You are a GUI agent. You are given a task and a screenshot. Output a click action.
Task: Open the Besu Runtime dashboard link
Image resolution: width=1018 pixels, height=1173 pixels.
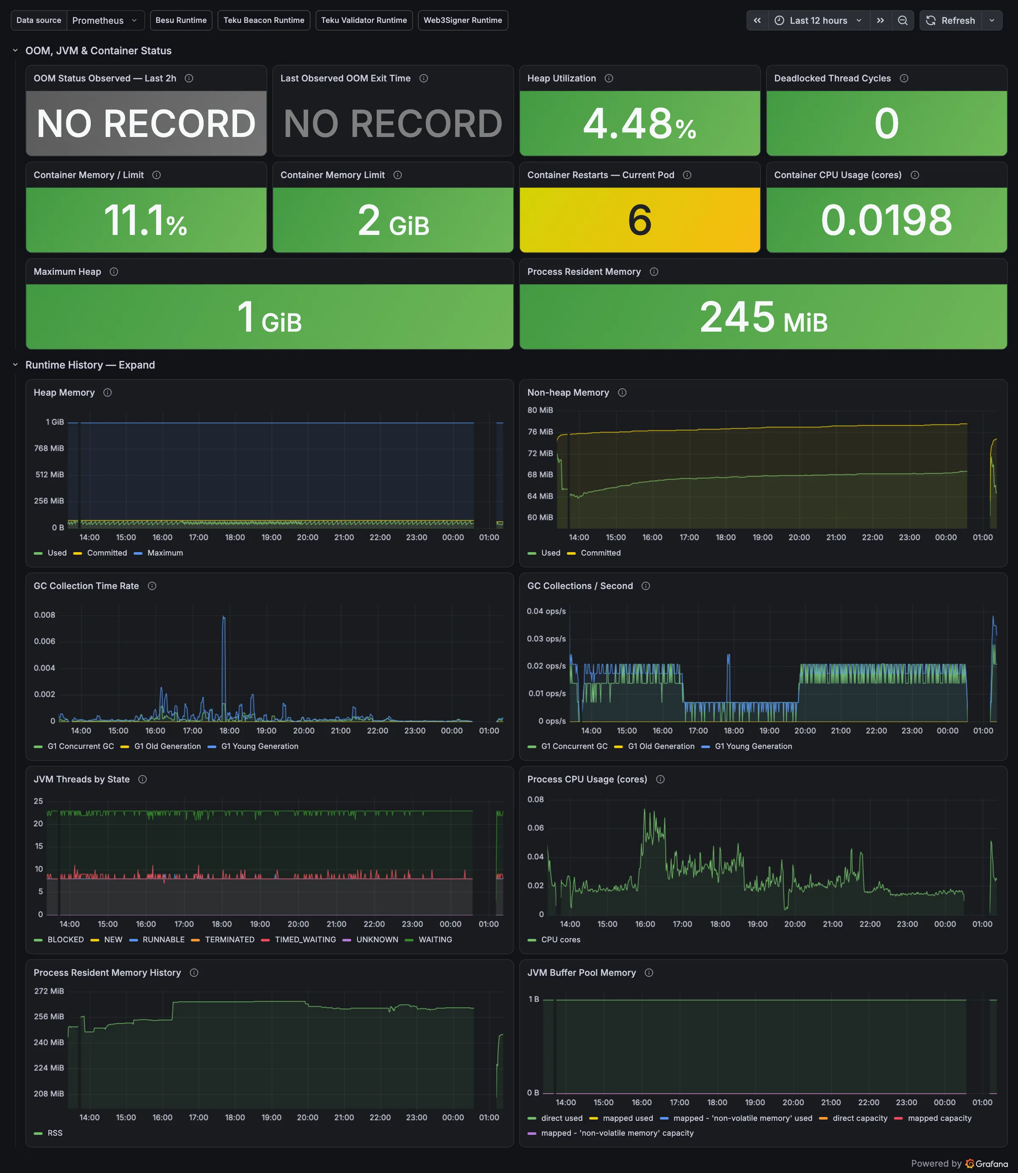[x=181, y=20]
